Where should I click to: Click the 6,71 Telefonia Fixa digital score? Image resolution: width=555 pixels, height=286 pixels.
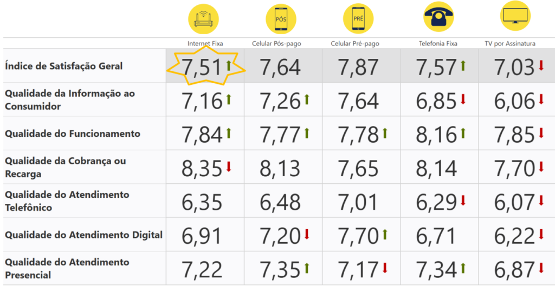coord(436,236)
